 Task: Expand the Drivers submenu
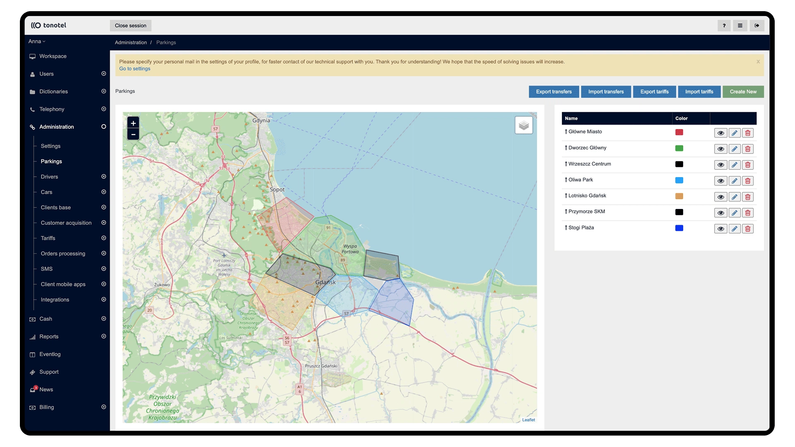click(x=104, y=177)
